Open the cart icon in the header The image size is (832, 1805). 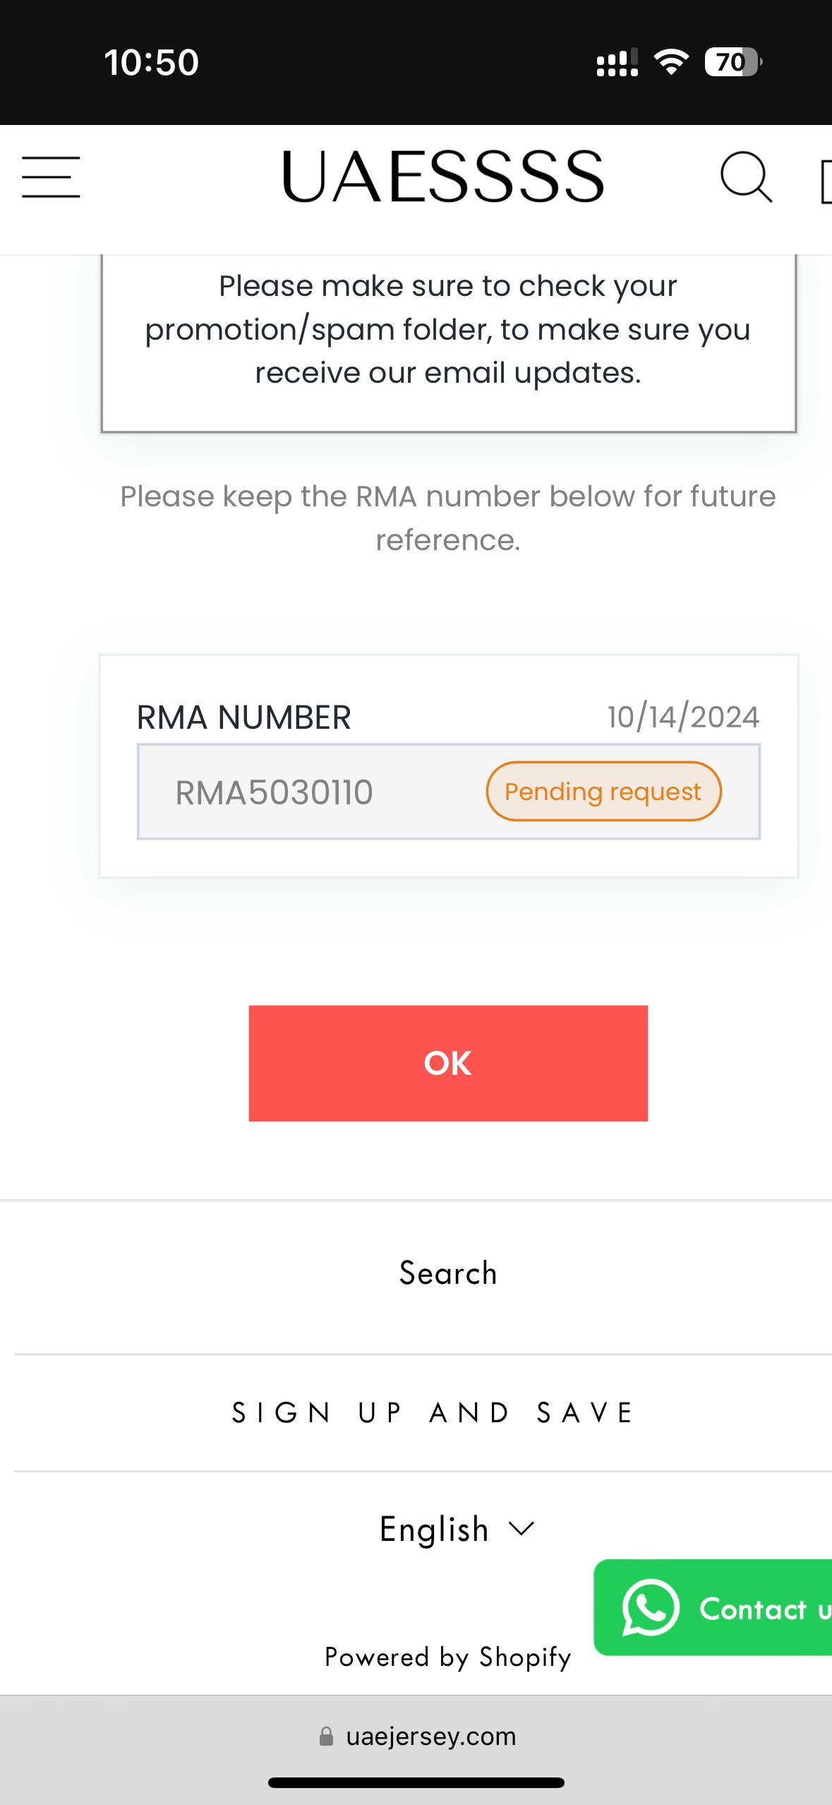pos(825,182)
